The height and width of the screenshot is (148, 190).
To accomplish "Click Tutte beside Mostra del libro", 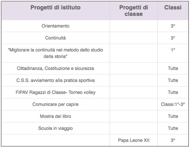I will tap(173, 116).
